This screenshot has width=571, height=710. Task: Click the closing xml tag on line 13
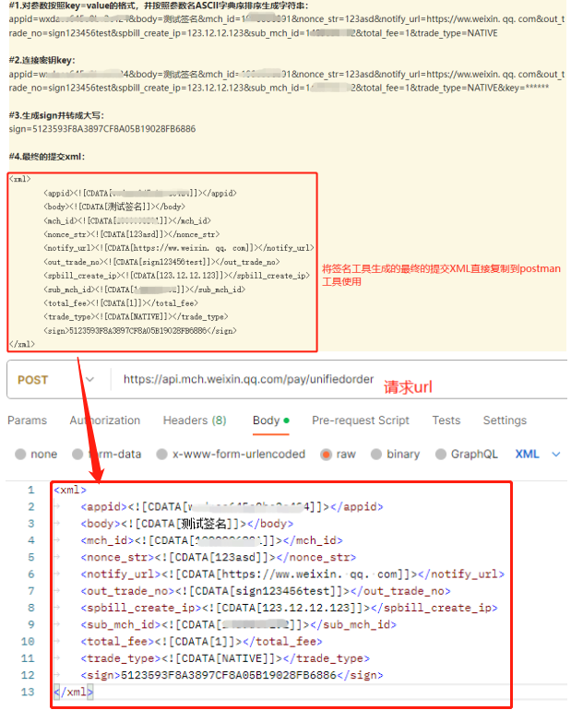[74, 692]
